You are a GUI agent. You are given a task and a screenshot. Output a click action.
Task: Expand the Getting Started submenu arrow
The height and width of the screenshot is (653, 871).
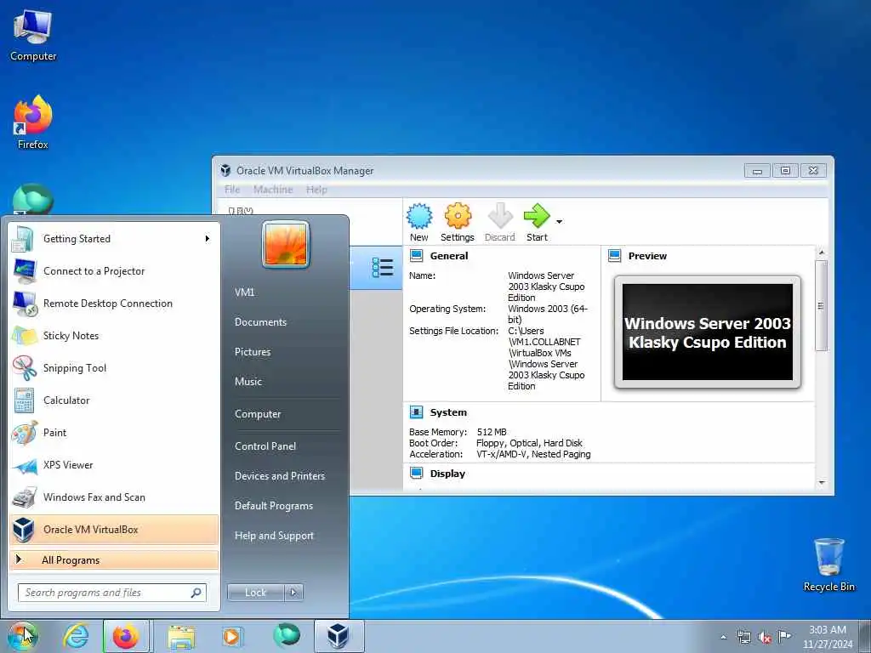tap(208, 239)
